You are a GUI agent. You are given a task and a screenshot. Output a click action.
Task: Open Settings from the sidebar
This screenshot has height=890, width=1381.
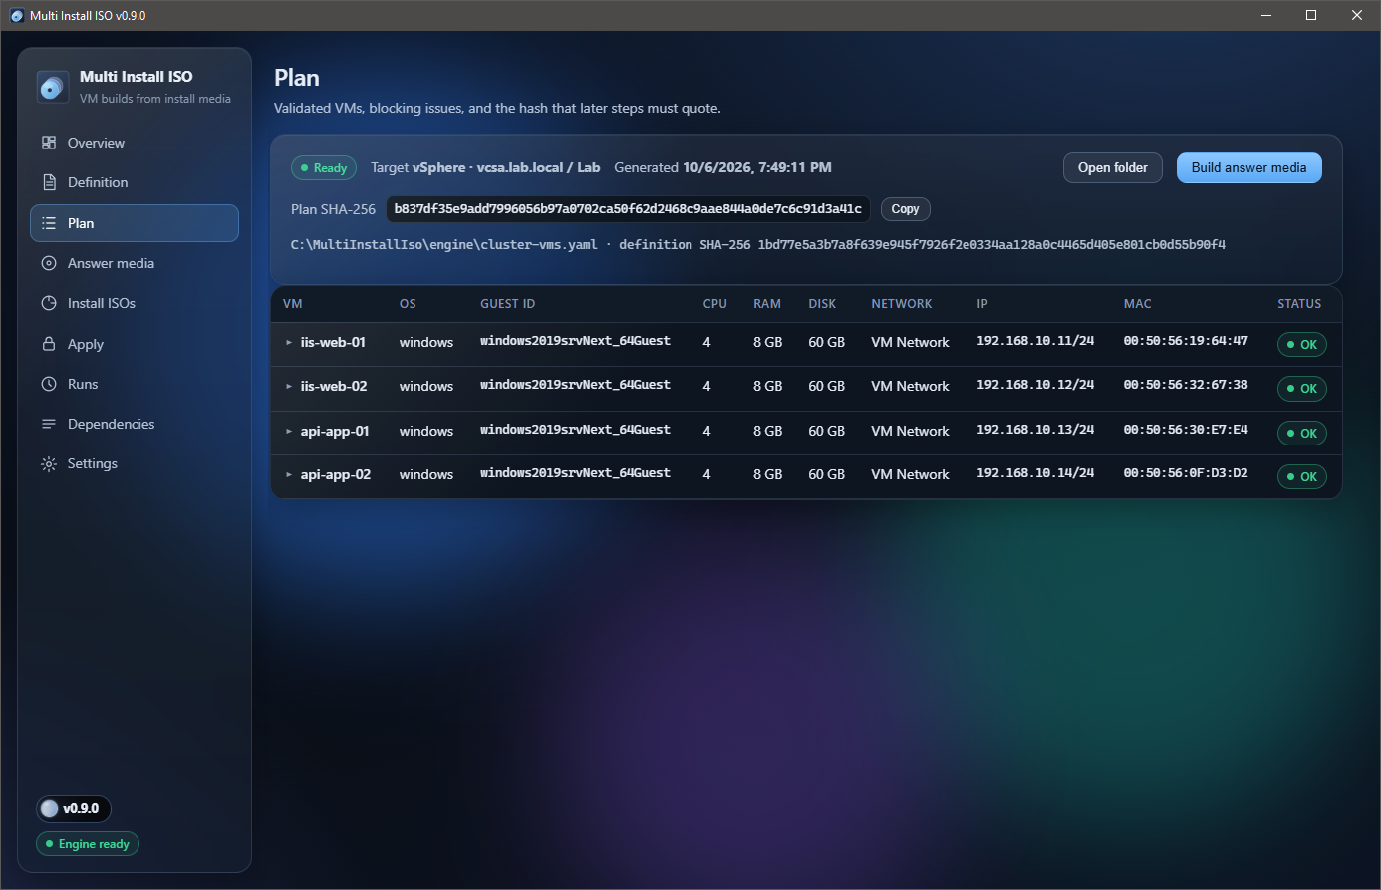point(135,463)
